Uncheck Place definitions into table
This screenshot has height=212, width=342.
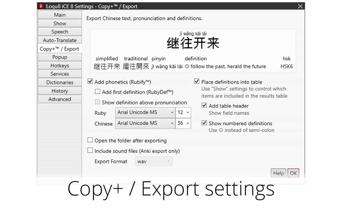196,81
